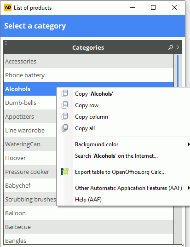Image resolution: width=190 pixels, height=247 pixels.
Task: Click the copy icon next to Copy column
Action: point(64,116)
